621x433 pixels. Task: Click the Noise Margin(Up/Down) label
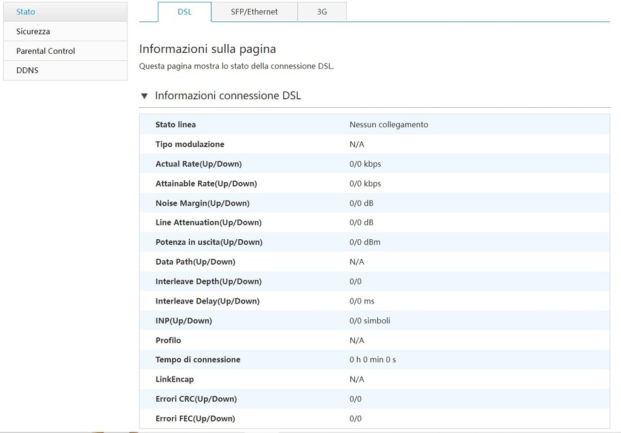pos(203,203)
